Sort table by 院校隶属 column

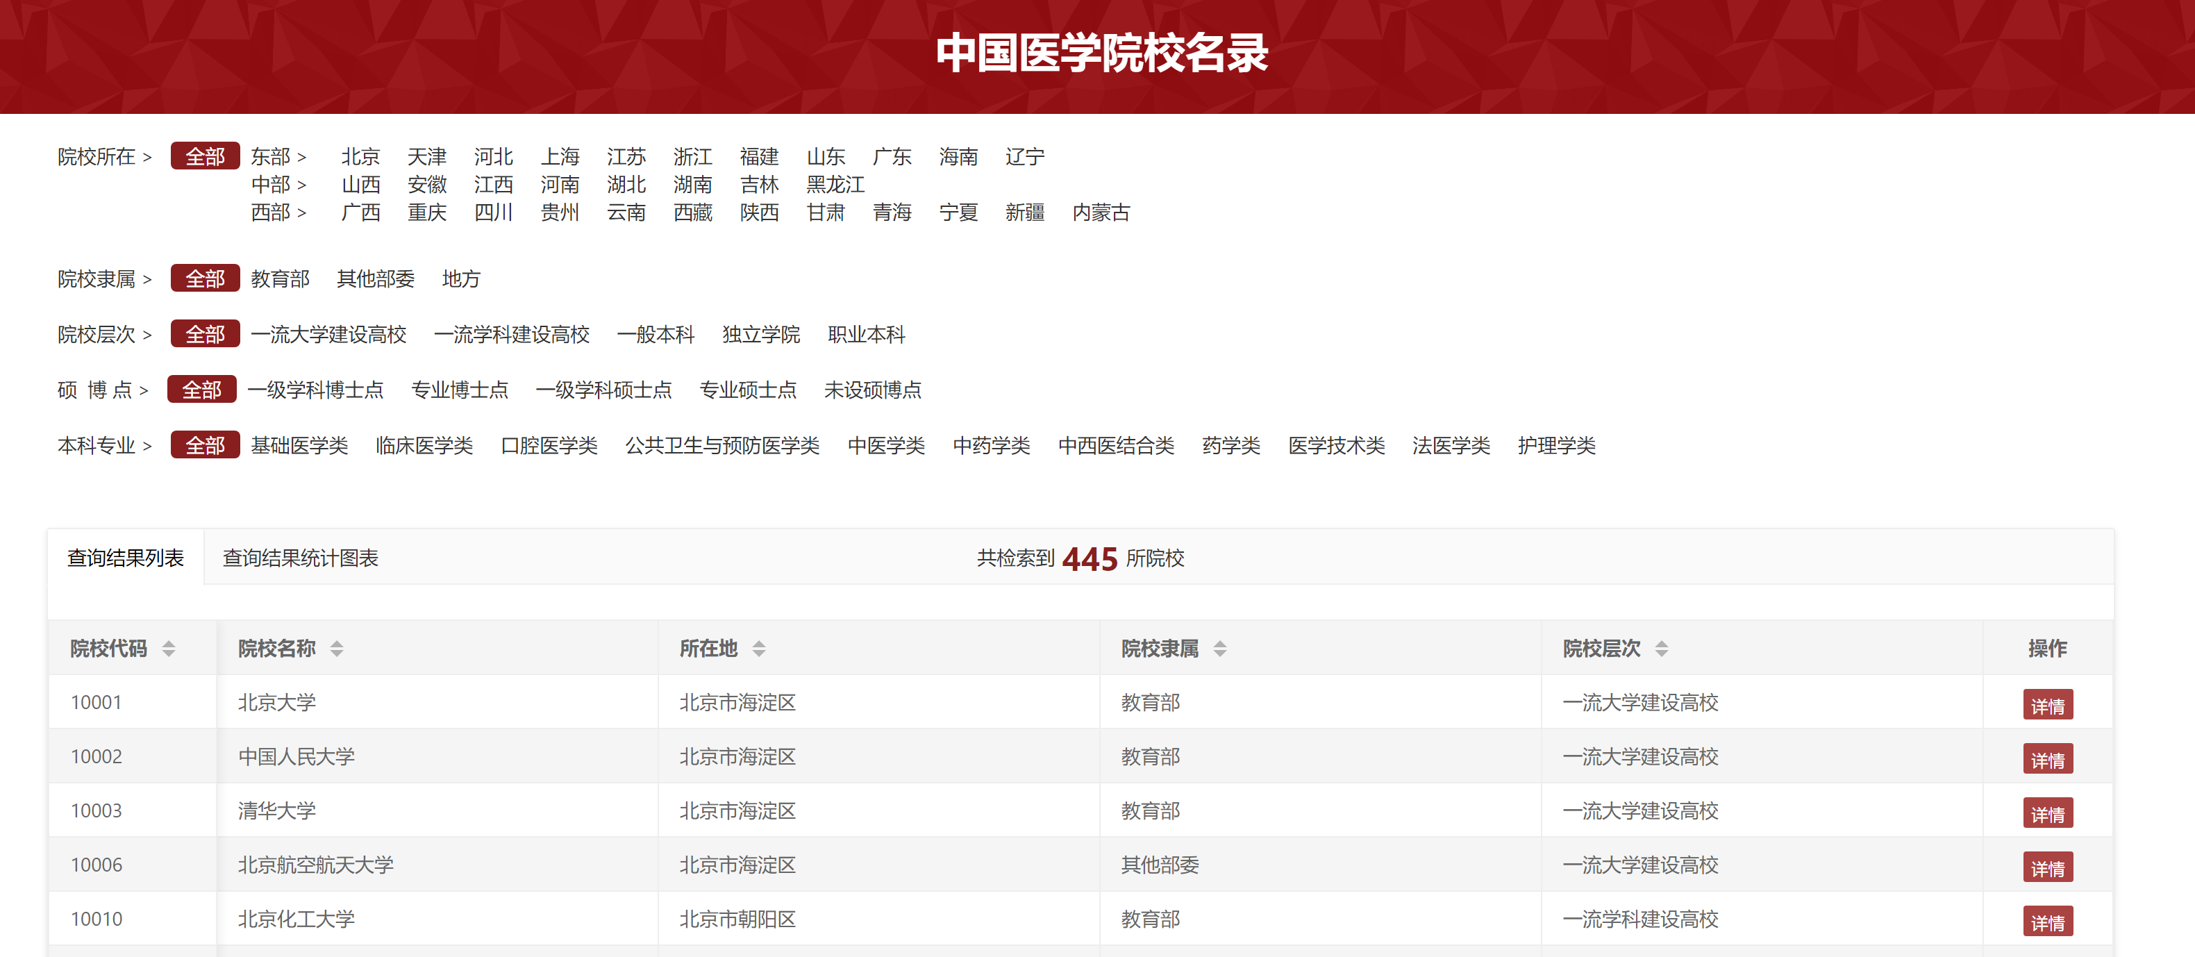point(1221,649)
